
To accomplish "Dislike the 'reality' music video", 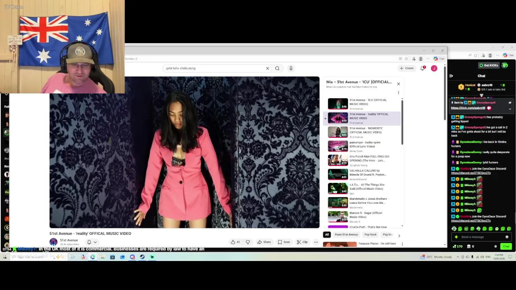I will click(x=248, y=242).
